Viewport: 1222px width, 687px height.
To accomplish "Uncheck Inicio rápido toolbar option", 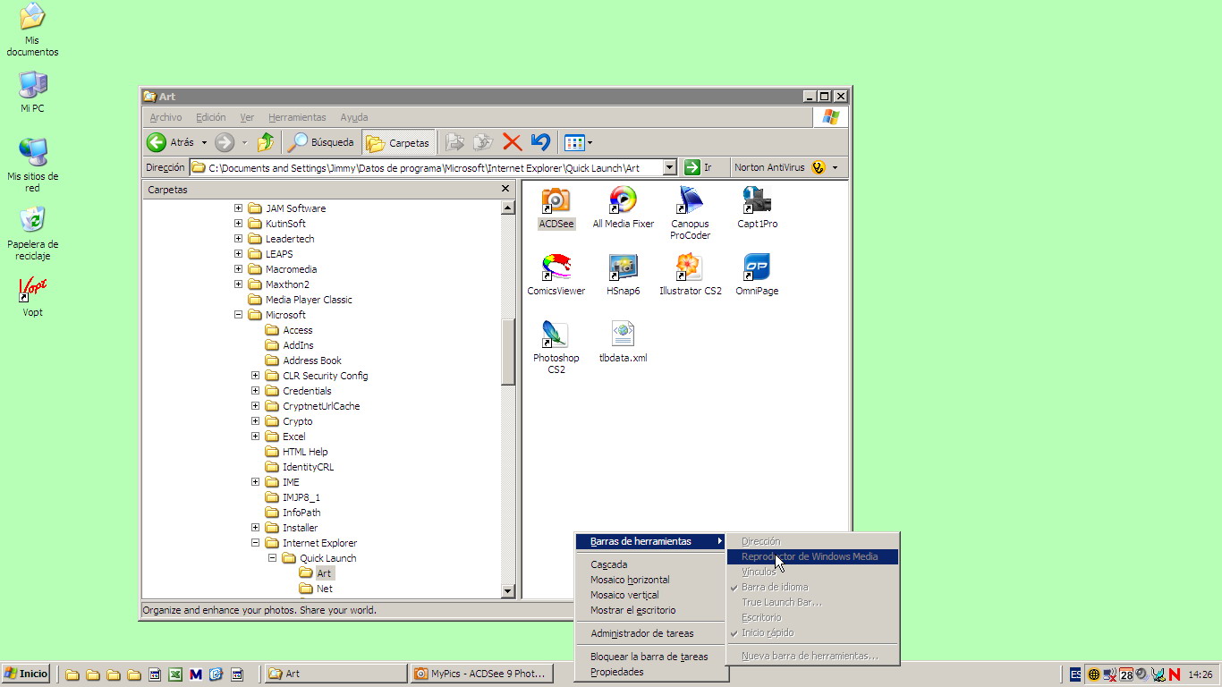I will (x=767, y=632).
